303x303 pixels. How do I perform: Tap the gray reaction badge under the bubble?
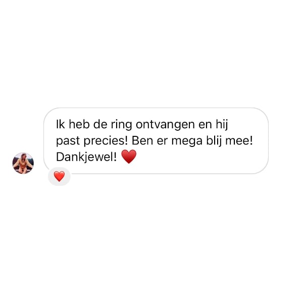59,176
